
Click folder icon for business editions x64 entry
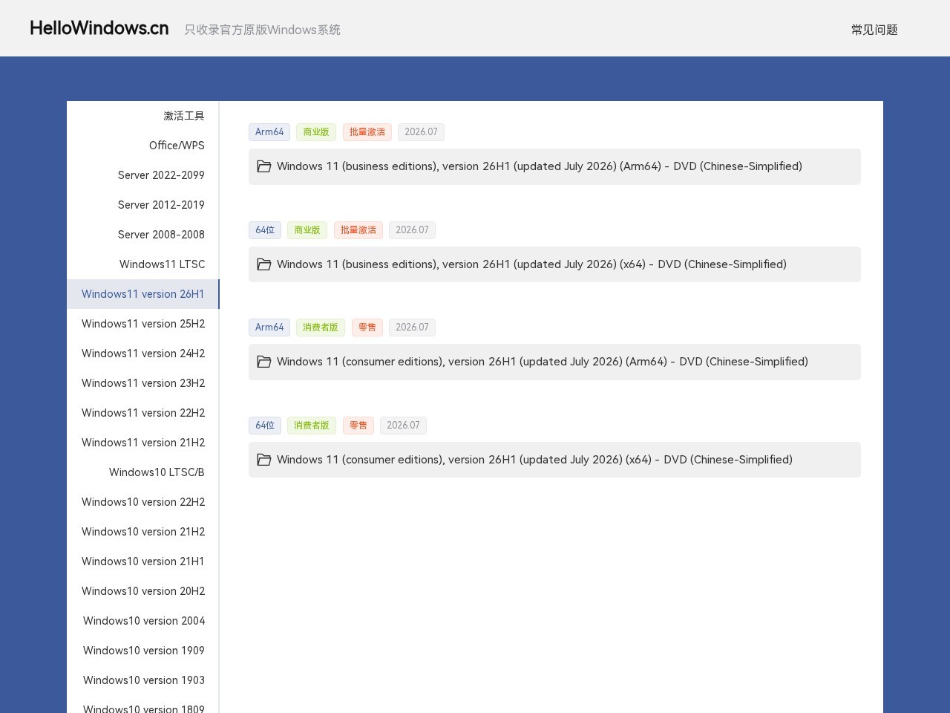(263, 264)
